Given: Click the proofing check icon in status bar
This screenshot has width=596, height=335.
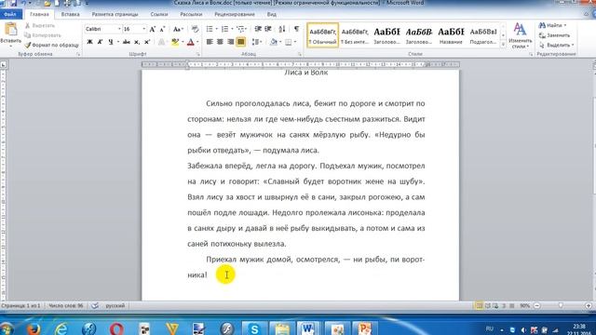Looking at the screenshot, I should (95, 306).
